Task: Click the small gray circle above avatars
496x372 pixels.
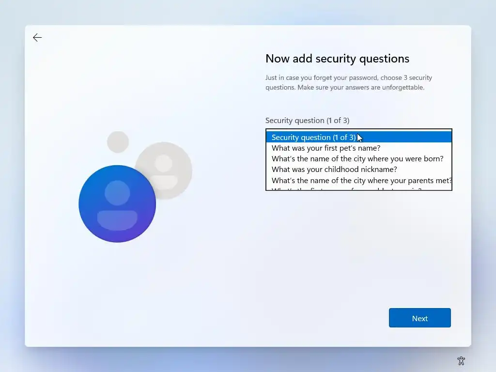Action: (x=118, y=142)
